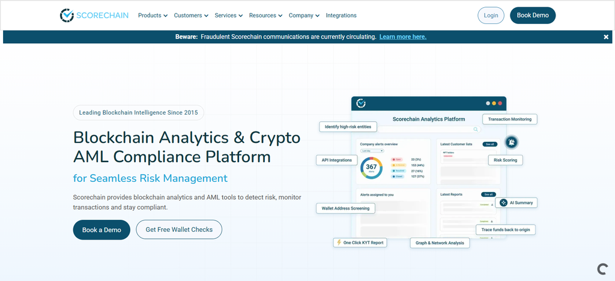Image resolution: width=615 pixels, height=281 pixels.
Task: Click the AI Summary sparkle icon
Action: coord(503,202)
